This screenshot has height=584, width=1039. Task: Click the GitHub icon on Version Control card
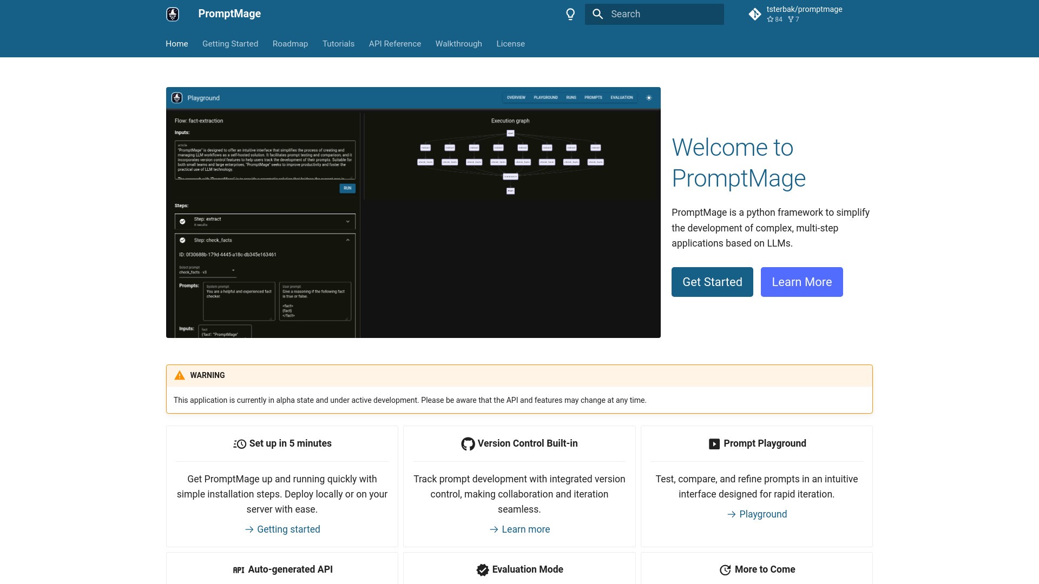coord(467,443)
